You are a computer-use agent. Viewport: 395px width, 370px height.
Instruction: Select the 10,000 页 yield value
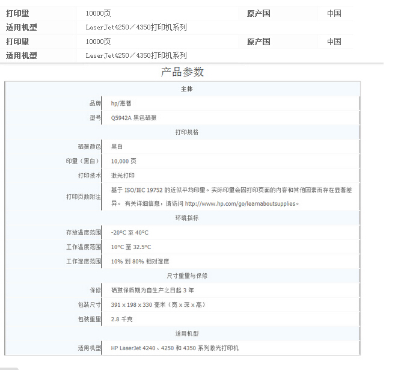tap(124, 161)
